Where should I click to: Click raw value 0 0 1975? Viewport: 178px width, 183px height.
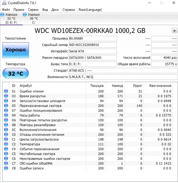[x=164, y=96]
